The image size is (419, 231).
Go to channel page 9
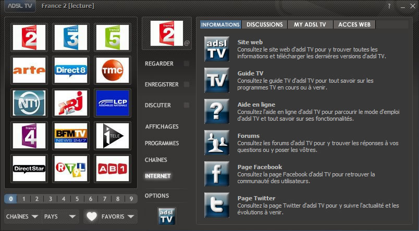click(x=131, y=199)
